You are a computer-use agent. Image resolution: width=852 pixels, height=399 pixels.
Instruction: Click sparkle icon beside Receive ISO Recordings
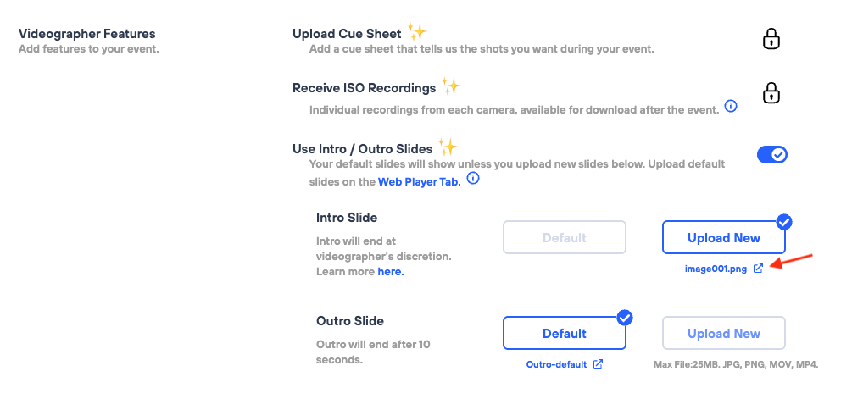coord(451,86)
